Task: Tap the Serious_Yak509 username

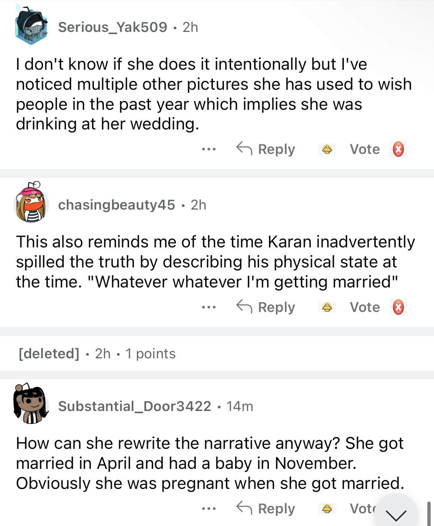Action: click(113, 27)
